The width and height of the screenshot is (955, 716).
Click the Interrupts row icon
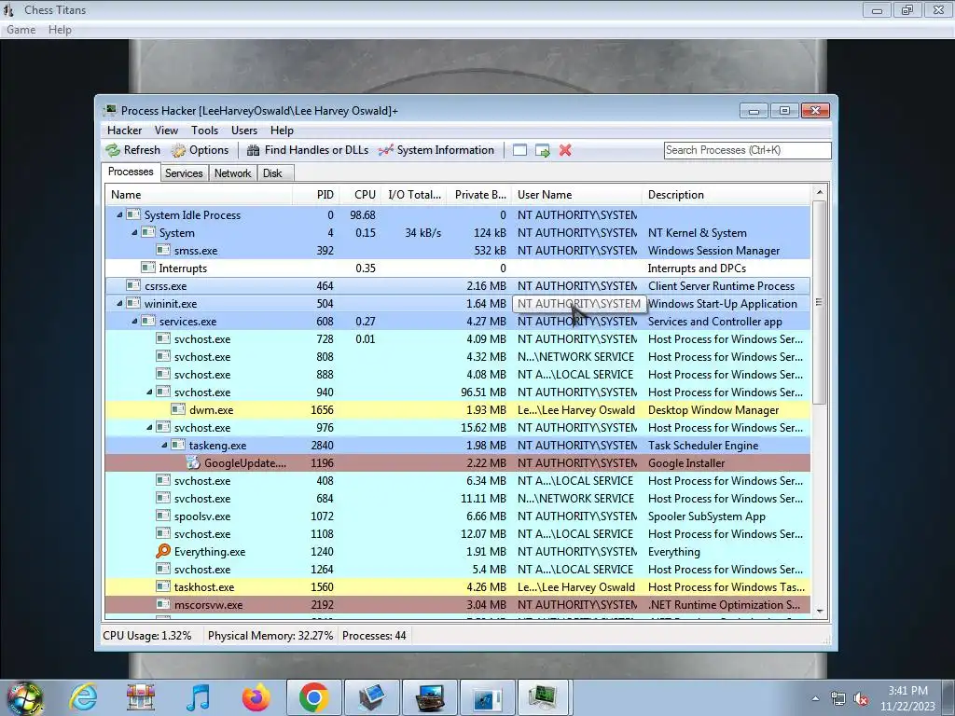[148, 268]
